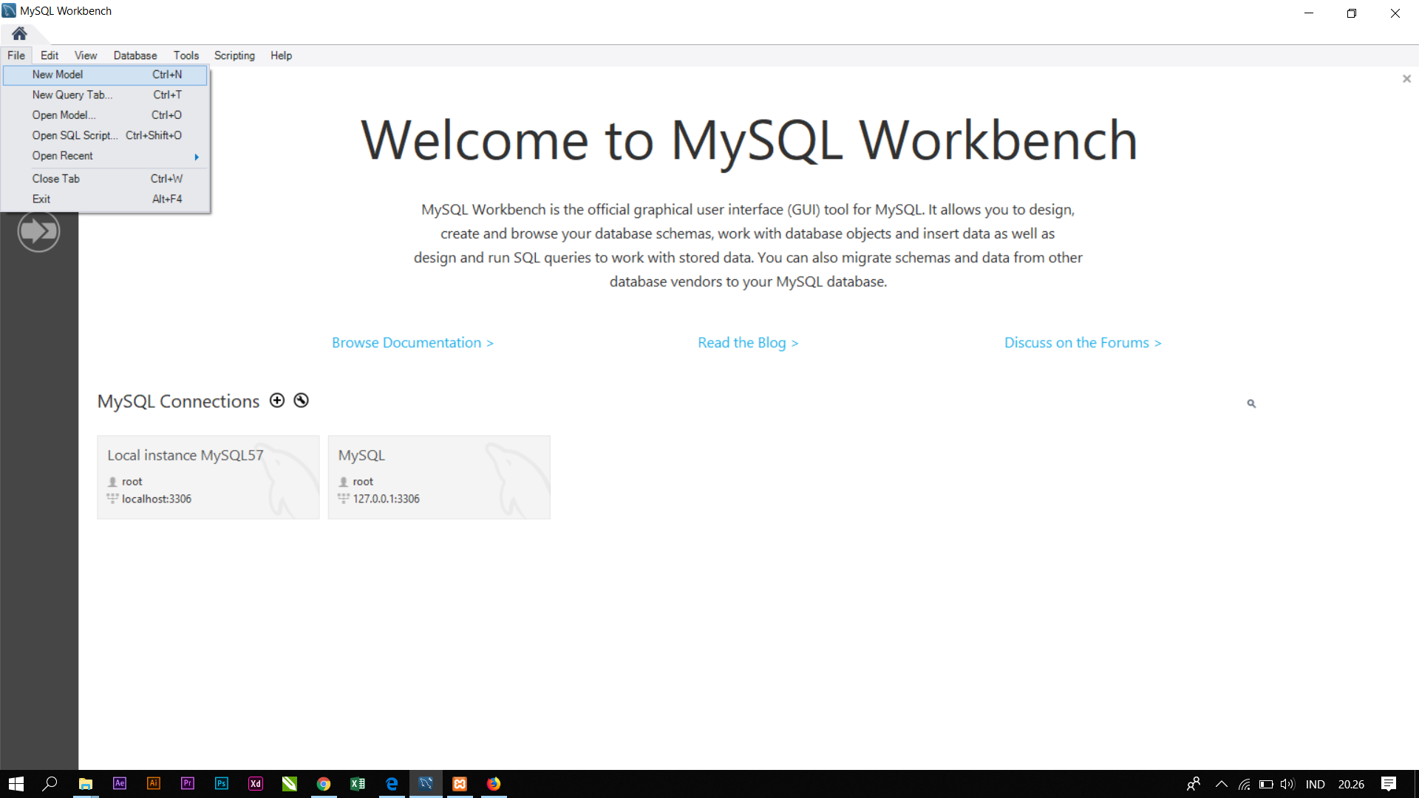Screen dimensions: 1419x798
Task: Follow Discuss on the Forums link
Action: (x=1083, y=343)
